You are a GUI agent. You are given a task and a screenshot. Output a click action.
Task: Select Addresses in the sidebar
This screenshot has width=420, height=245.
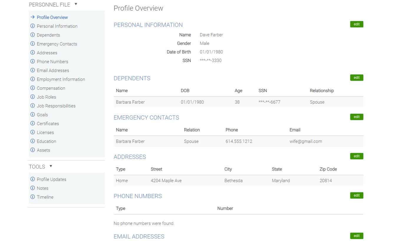(x=47, y=53)
